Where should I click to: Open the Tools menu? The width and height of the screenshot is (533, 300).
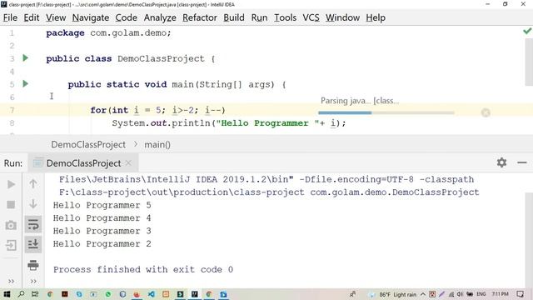tap(285, 17)
